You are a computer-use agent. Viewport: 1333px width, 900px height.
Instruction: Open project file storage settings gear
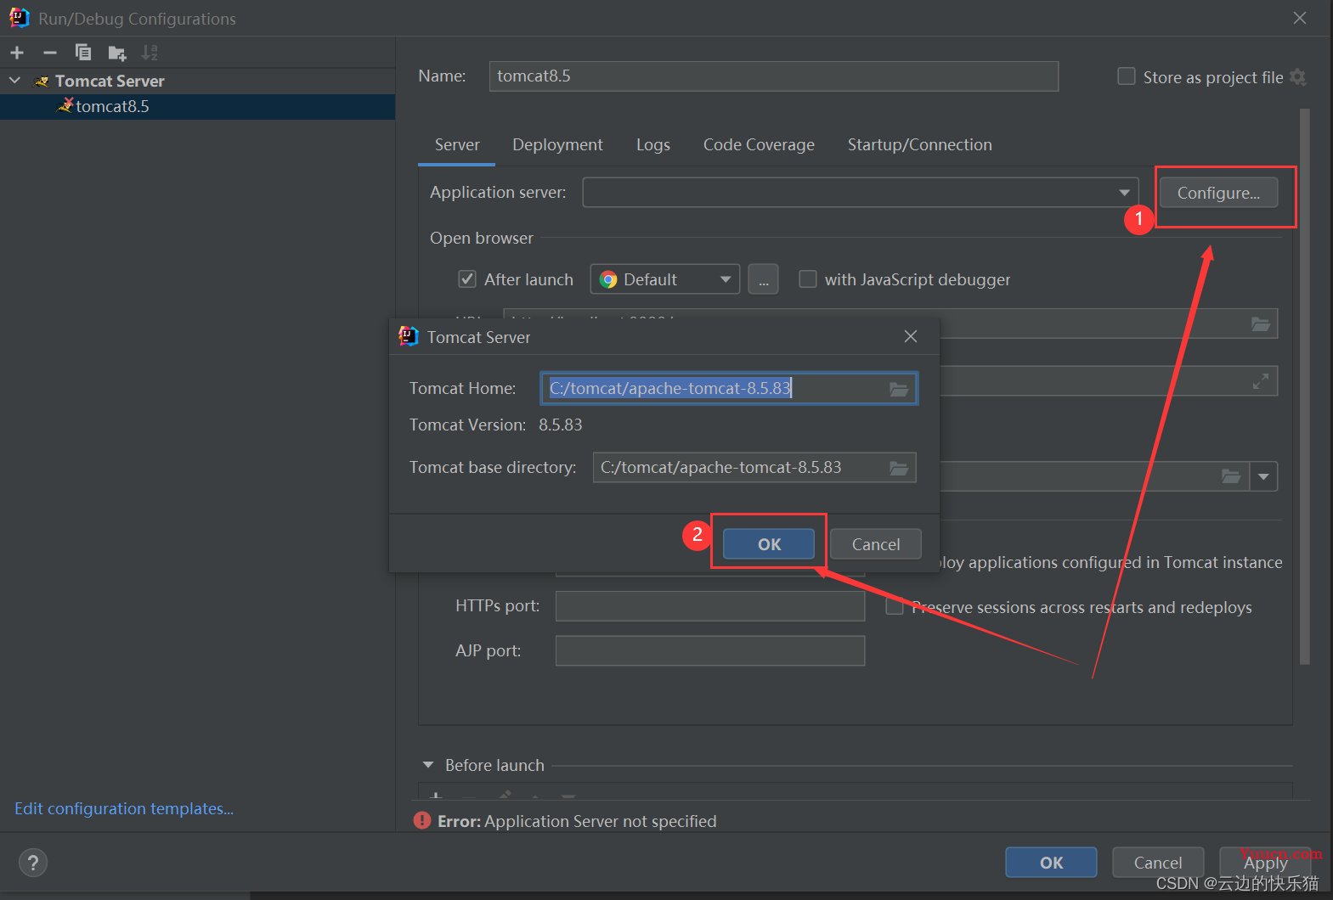[x=1297, y=77]
